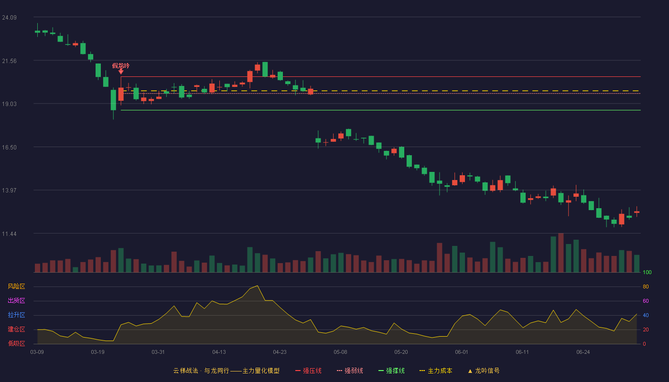Click the 建仓区 zone label
This screenshot has width=669, height=382.
click(x=16, y=329)
